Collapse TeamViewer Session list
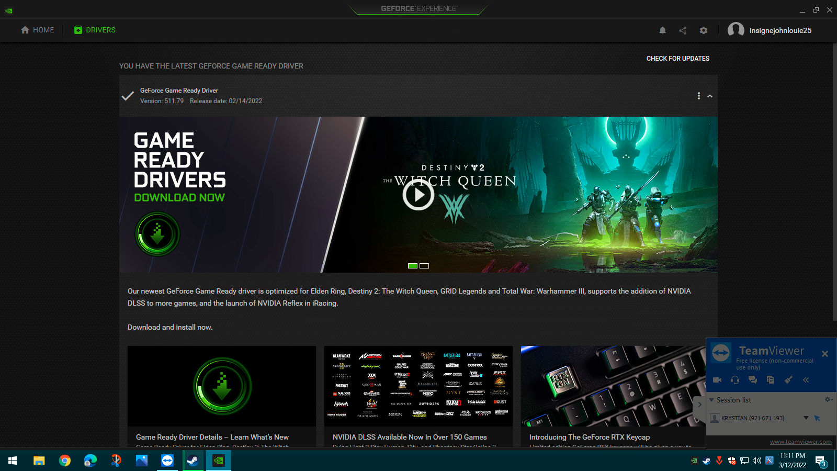 [711, 400]
